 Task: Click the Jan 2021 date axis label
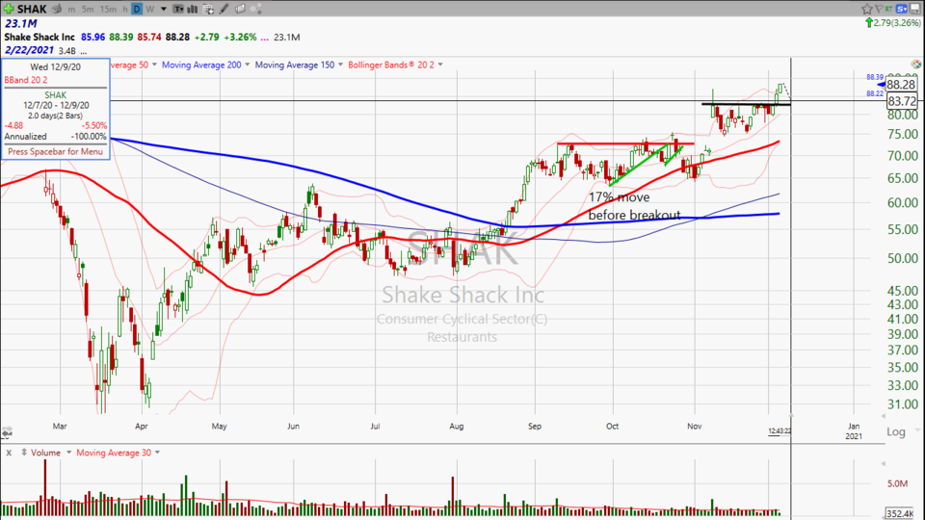tap(854, 431)
